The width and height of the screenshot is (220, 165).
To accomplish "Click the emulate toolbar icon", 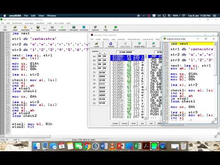I will [x=62, y=28].
